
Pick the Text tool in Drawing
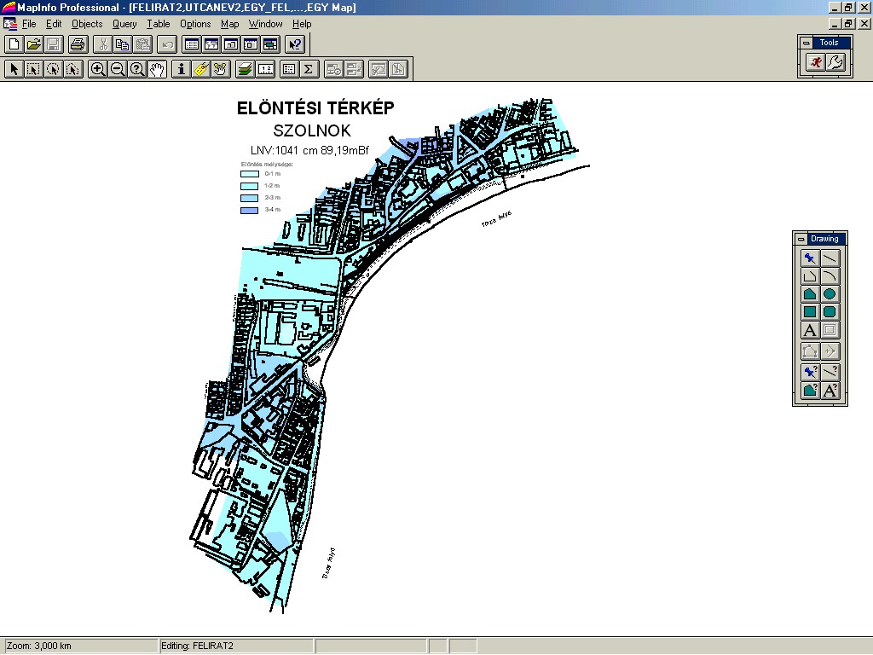(810, 331)
